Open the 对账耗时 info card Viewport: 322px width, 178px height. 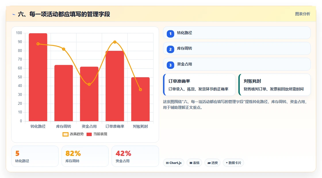coord(274,85)
